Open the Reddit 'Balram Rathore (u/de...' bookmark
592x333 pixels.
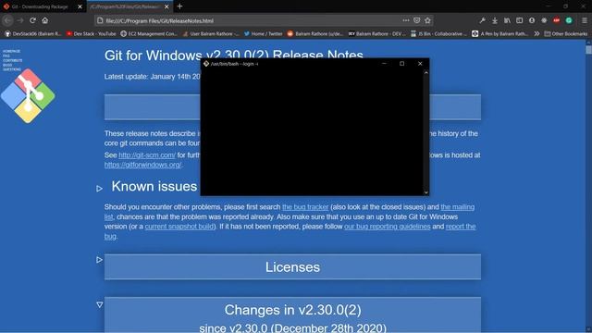click(315, 33)
